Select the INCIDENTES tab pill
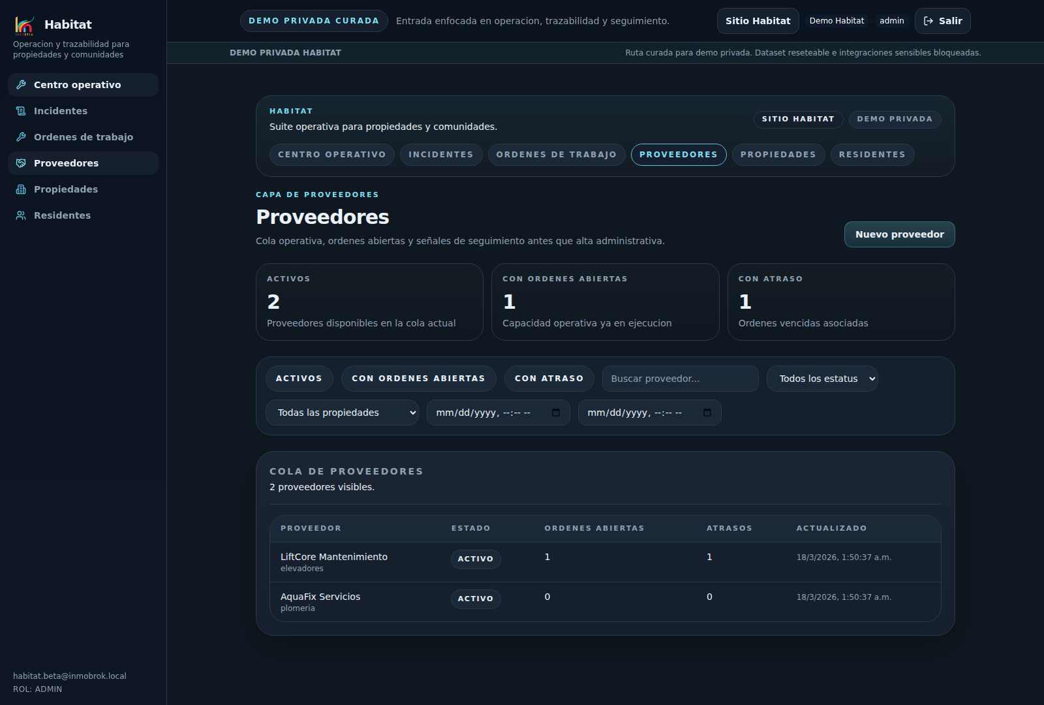The height and width of the screenshot is (705, 1044). 441,155
